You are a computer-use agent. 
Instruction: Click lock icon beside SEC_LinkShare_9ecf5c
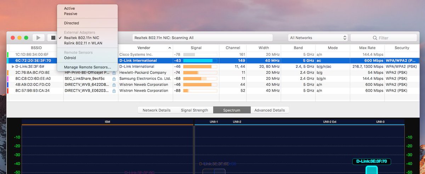click(114, 79)
